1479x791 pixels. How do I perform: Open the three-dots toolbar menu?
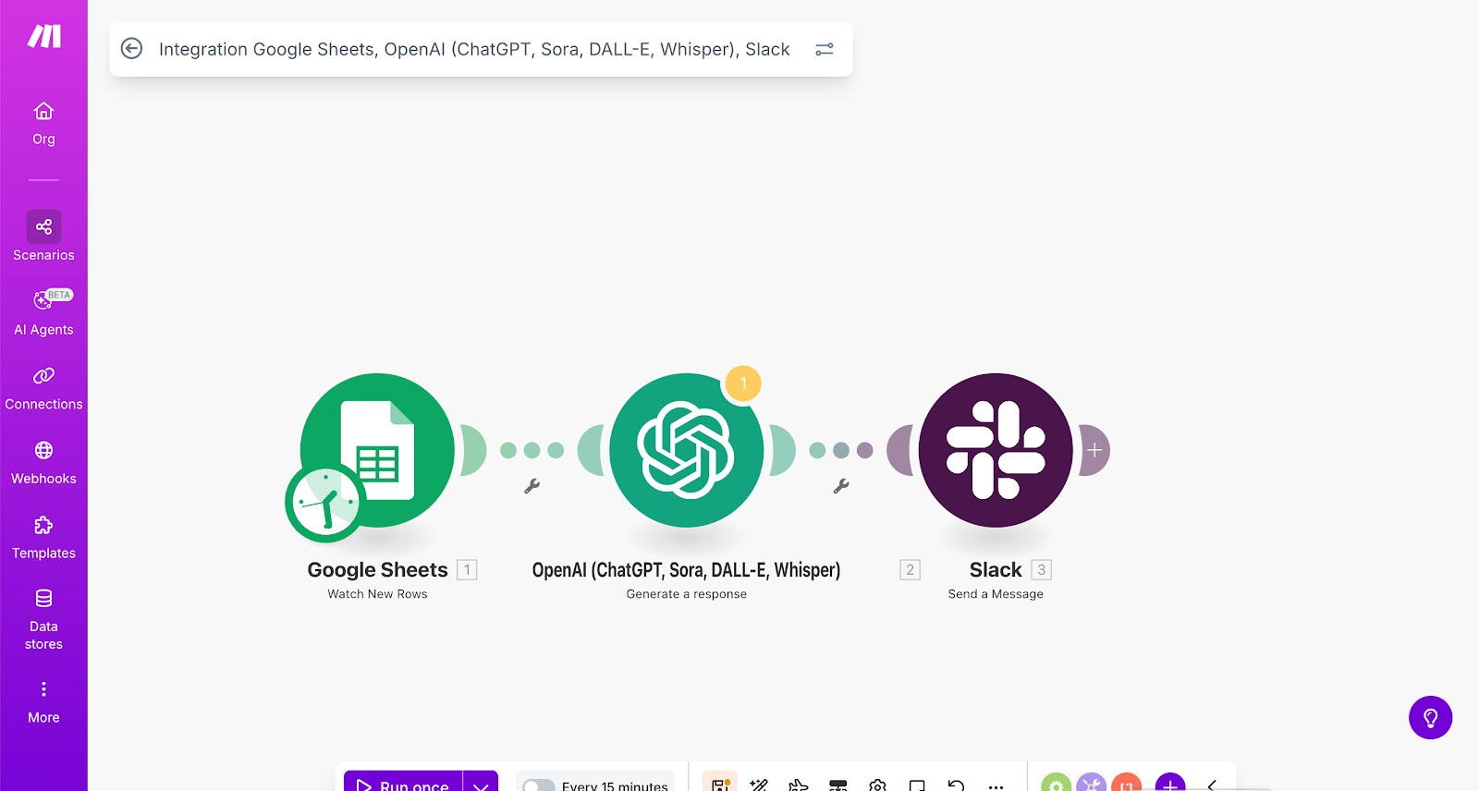pyautogui.click(x=996, y=786)
